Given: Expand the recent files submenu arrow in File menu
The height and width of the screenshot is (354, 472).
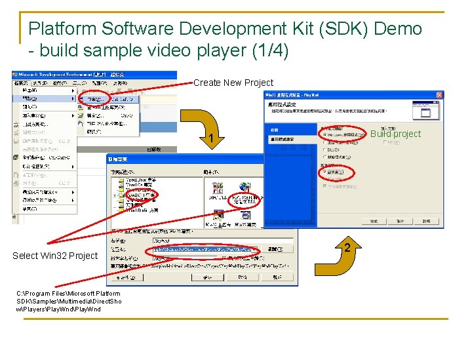Looking at the screenshot, I should click(x=73, y=192).
